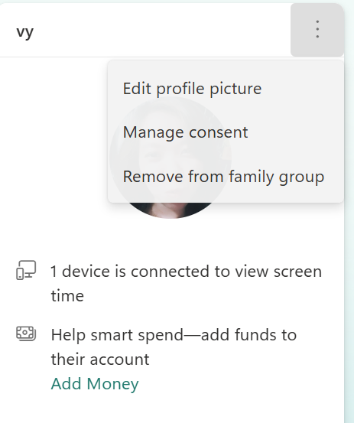This screenshot has width=354, height=423.
Task: Click the money funds icon
Action: [x=26, y=334]
